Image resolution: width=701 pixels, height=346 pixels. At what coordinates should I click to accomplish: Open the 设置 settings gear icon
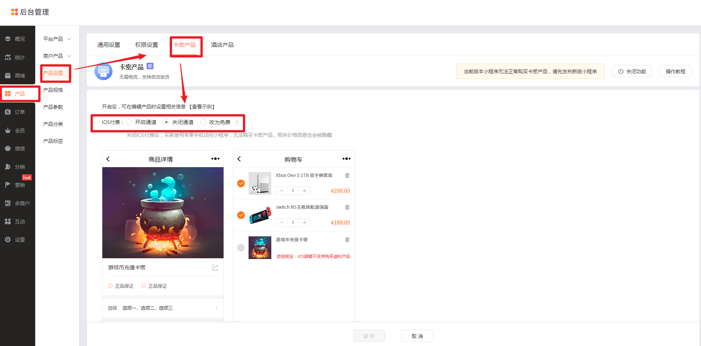pyautogui.click(x=8, y=240)
